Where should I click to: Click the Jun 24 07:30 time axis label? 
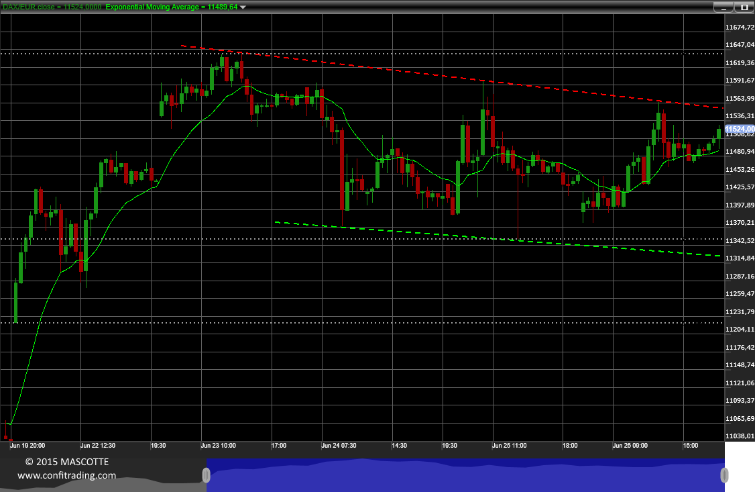pos(339,446)
